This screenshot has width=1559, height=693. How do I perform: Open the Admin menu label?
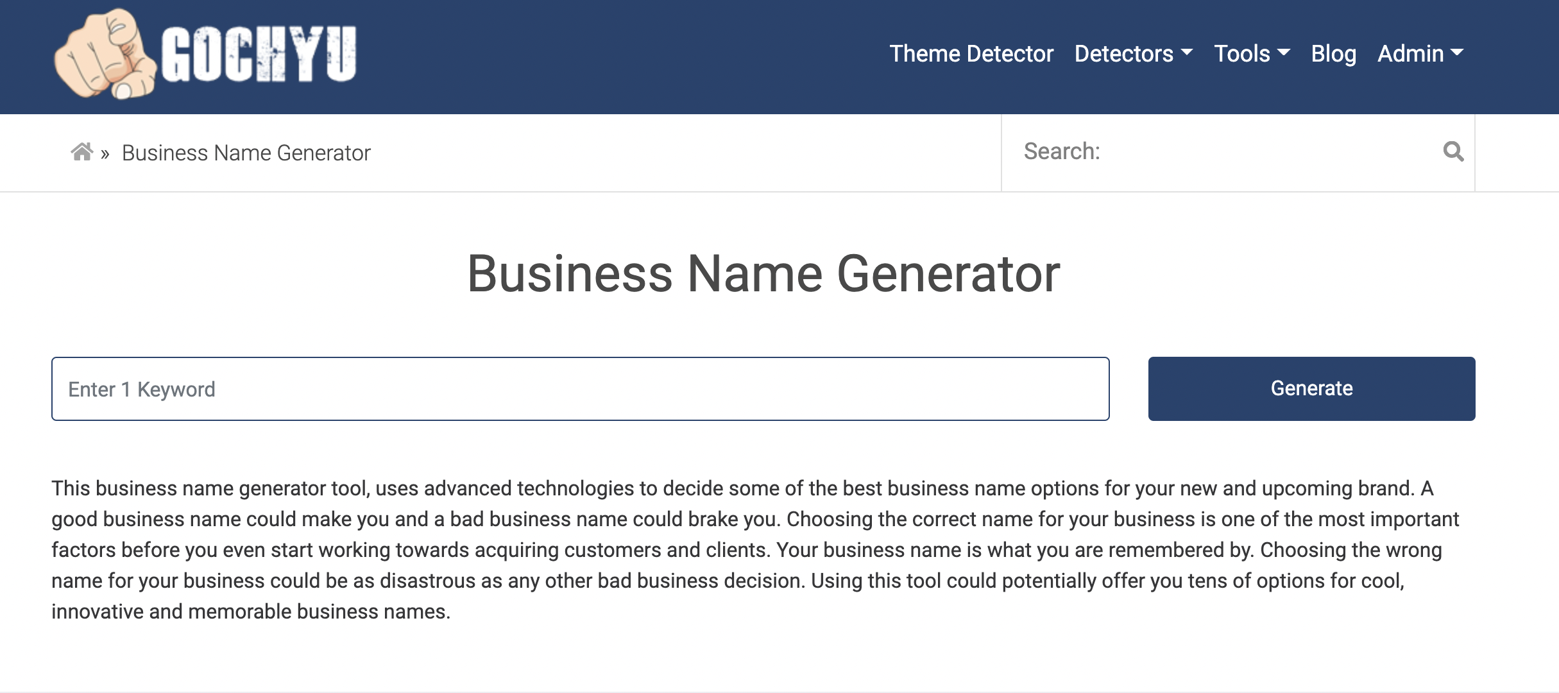(1410, 54)
